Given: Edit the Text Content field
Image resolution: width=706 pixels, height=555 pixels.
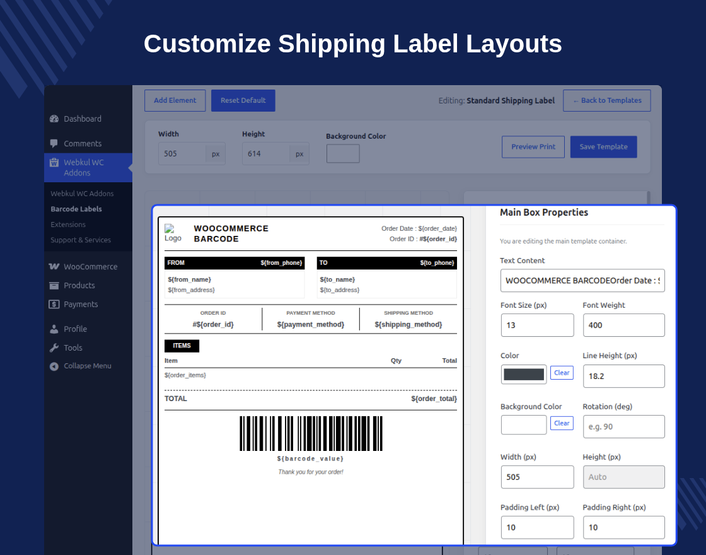Looking at the screenshot, I should click(582, 281).
